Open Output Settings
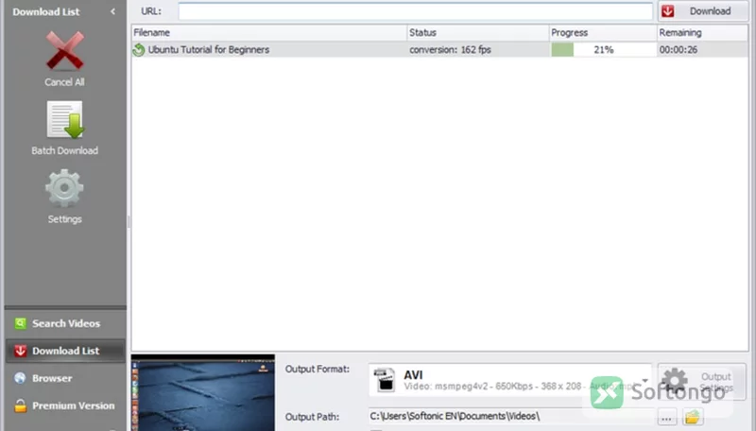This screenshot has height=431, width=756. click(702, 383)
